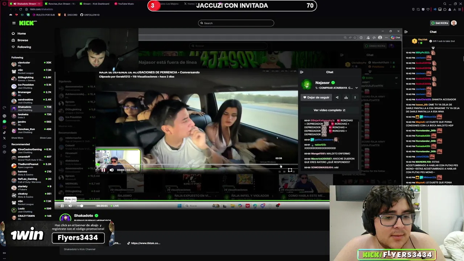Image resolution: width=464 pixels, height=261 pixels.
Task: Go to Home in Kick sidebar
Action: (x=21, y=33)
